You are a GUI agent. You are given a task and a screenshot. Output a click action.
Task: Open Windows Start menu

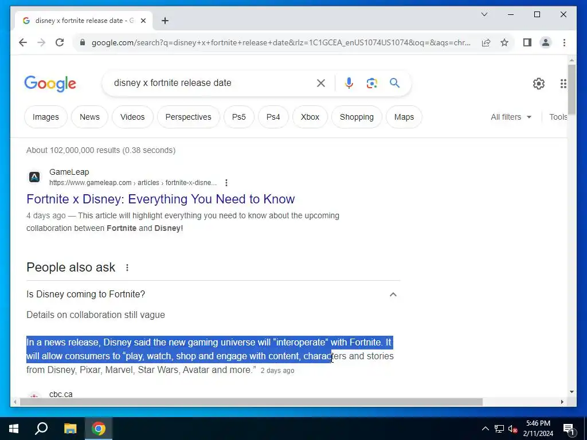coord(14,429)
